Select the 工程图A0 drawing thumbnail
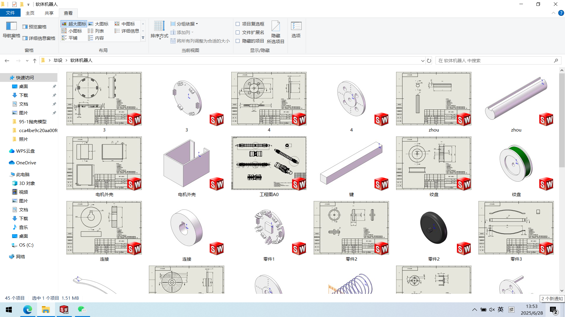The image size is (565, 317). (x=269, y=163)
